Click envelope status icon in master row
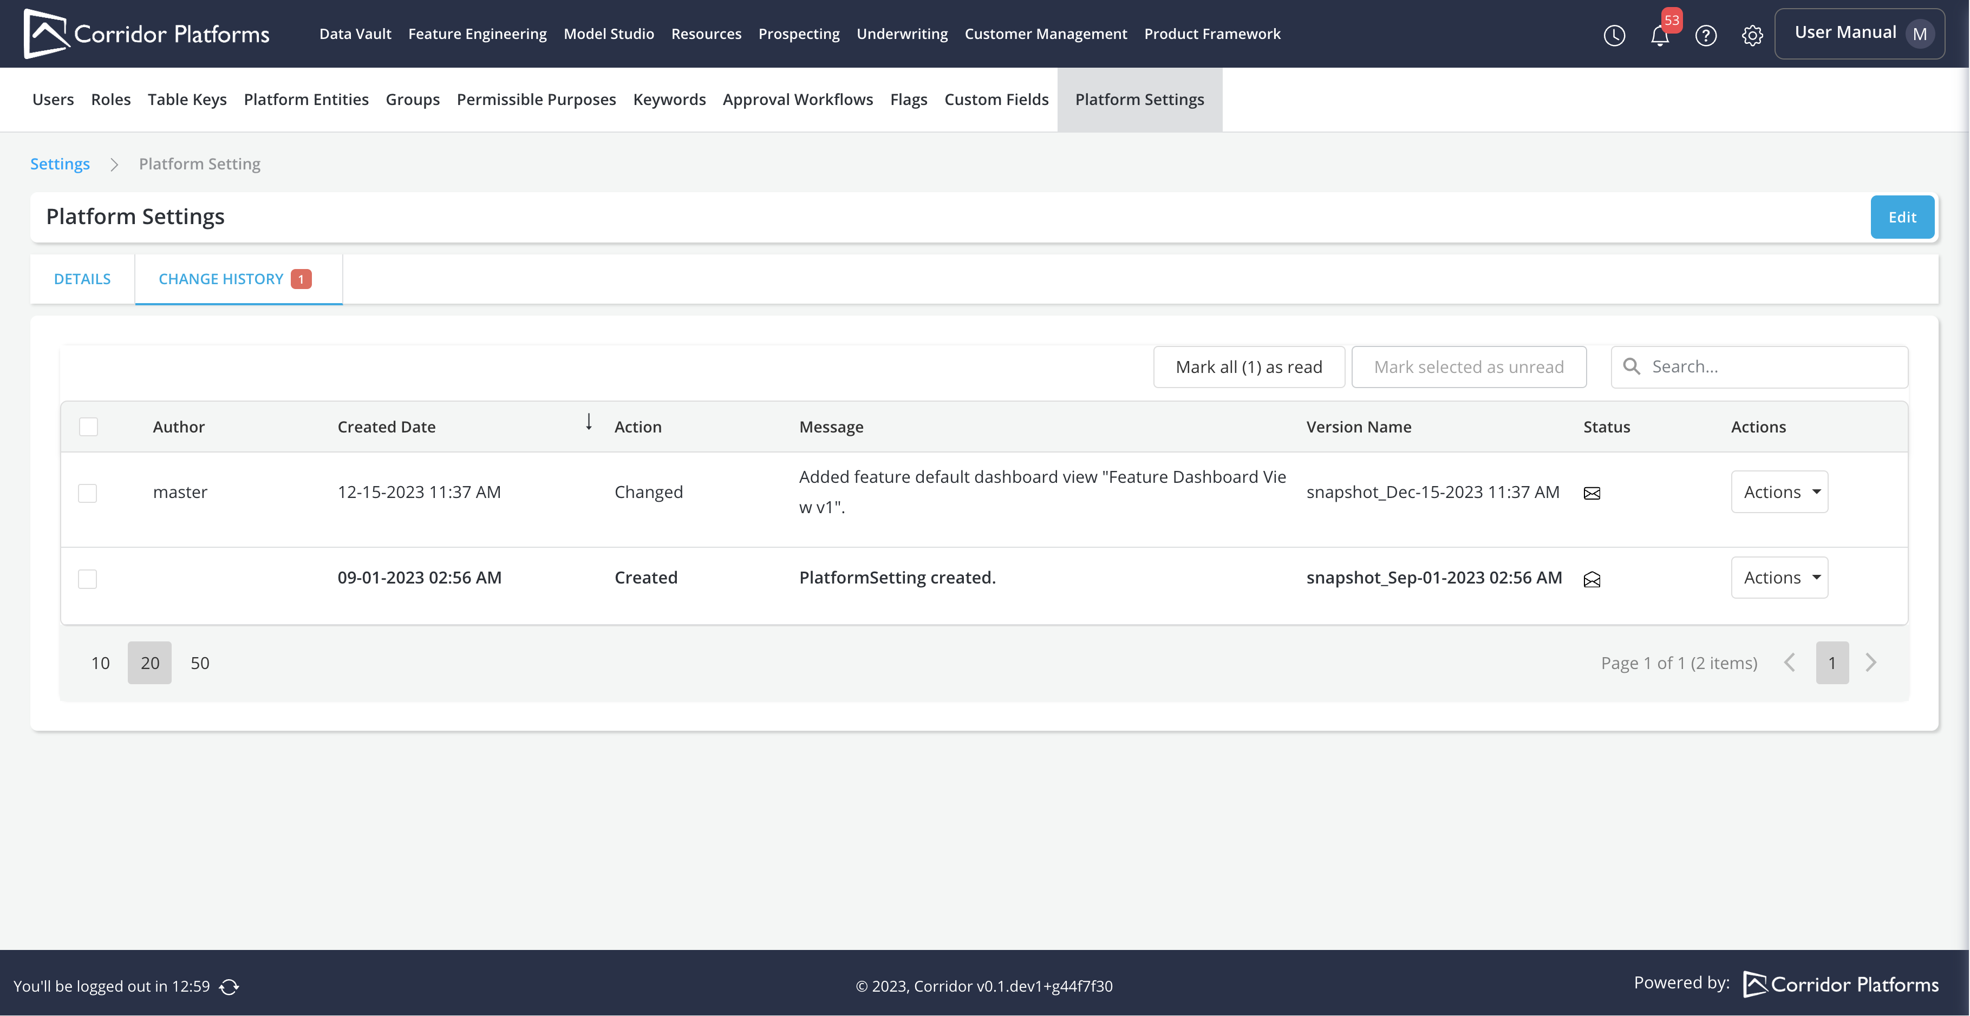This screenshot has height=1016, width=1970. pos(1591,493)
